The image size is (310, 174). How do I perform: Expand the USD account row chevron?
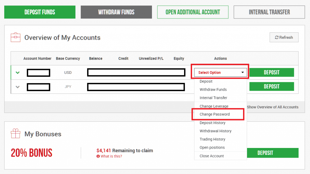tap(18, 73)
